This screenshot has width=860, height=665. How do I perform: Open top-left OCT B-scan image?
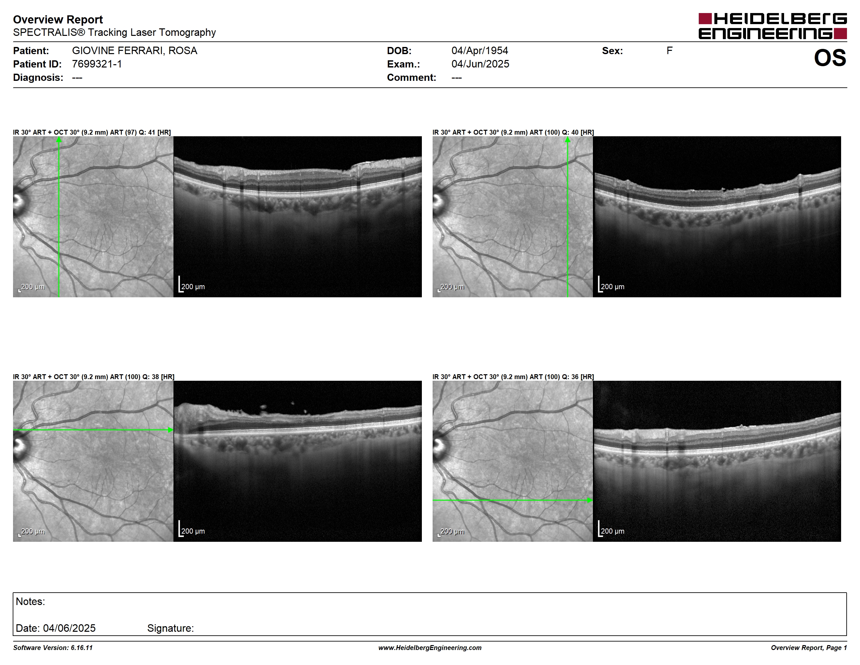pyautogui.click(x=298, y=217)
